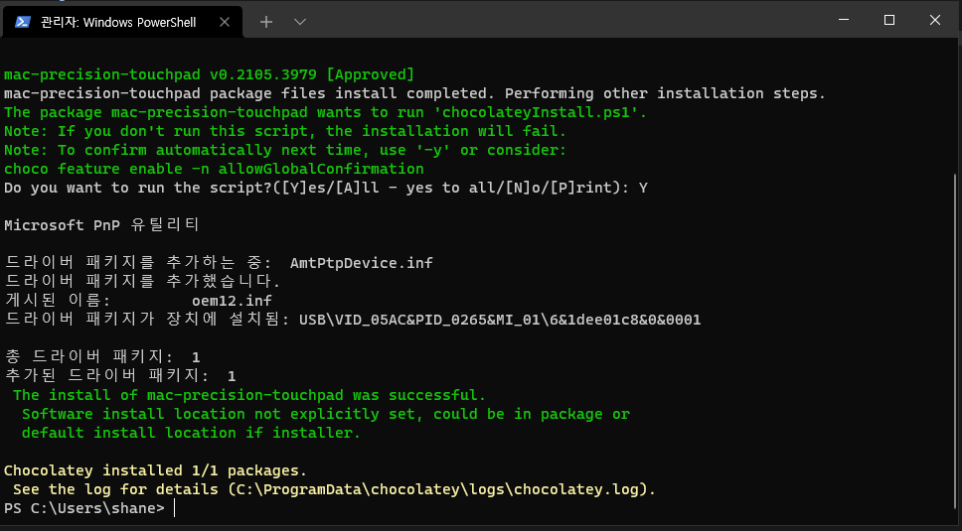Screen dimensions: 962x531
Task: Click the 'Do you want to run the script?' prompt line
Action: (x=326, y=188)
